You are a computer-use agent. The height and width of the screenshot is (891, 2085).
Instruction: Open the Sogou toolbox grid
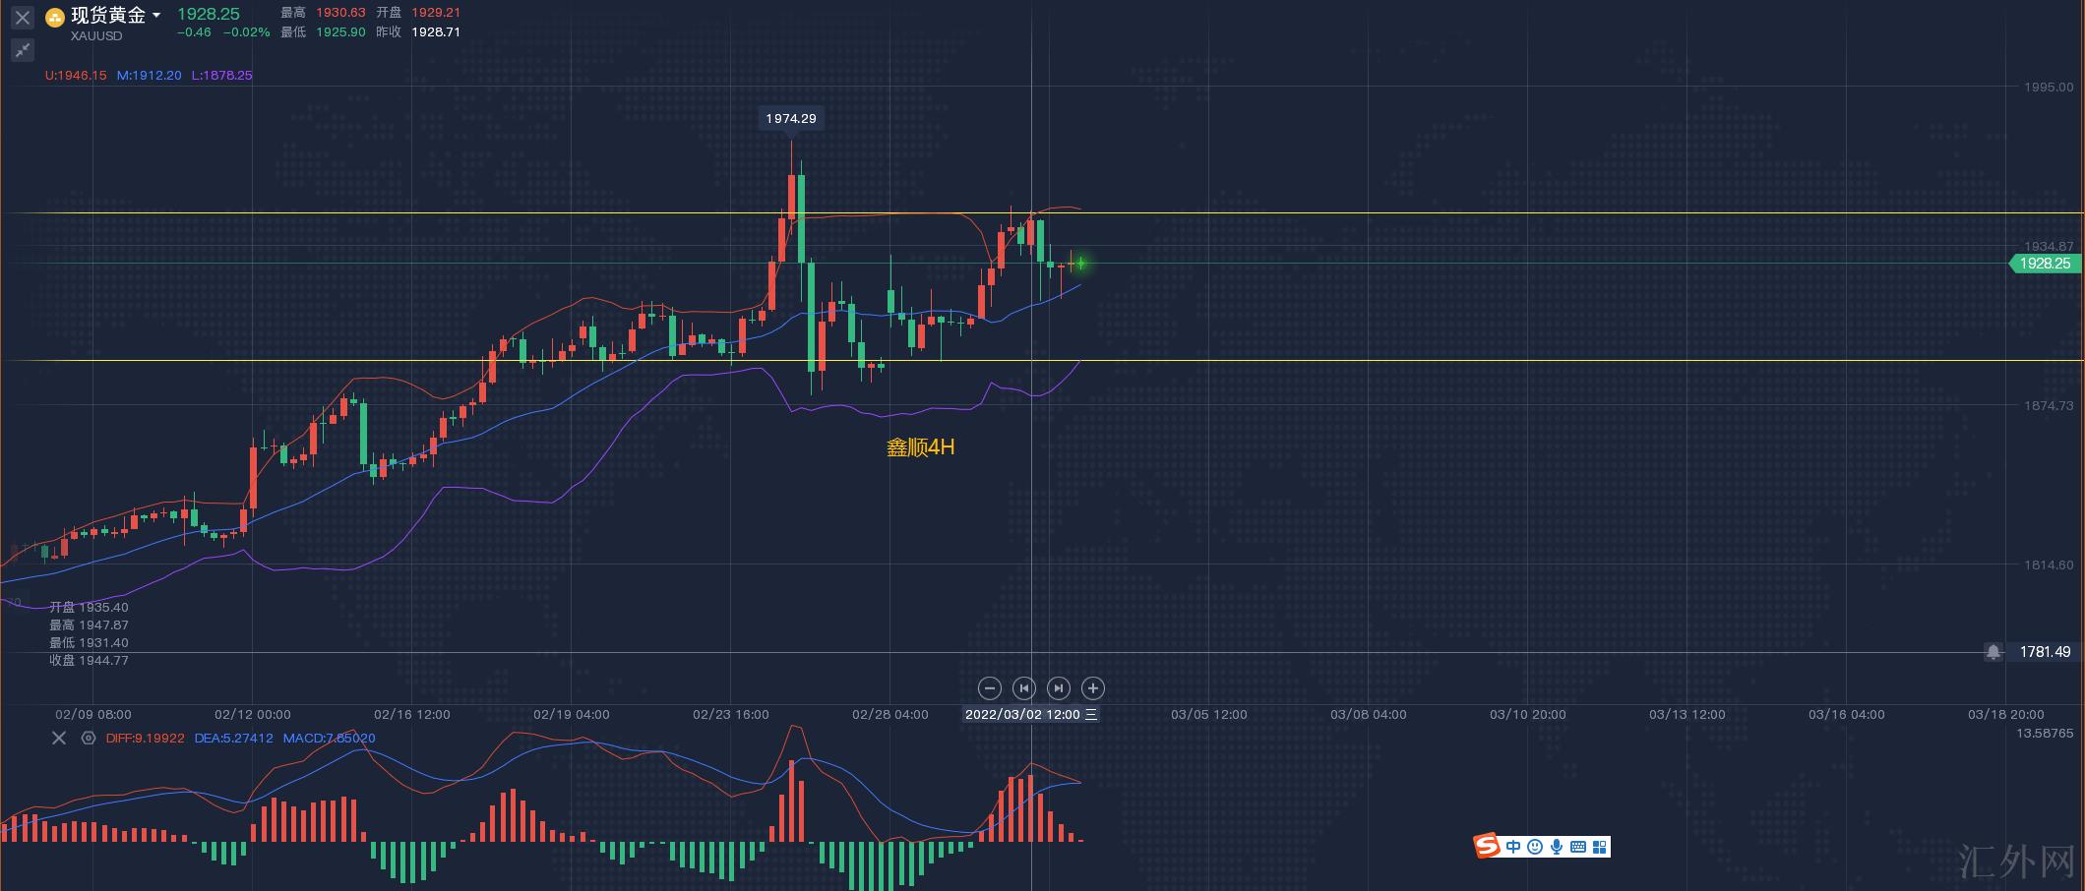click(1600, 847)
